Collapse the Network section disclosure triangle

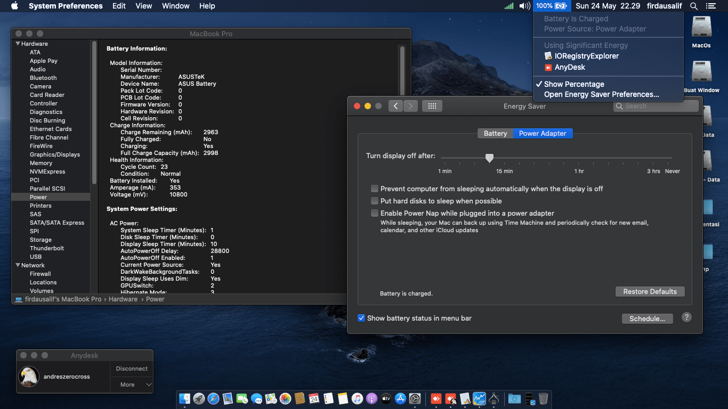click(x=18, y=265)
